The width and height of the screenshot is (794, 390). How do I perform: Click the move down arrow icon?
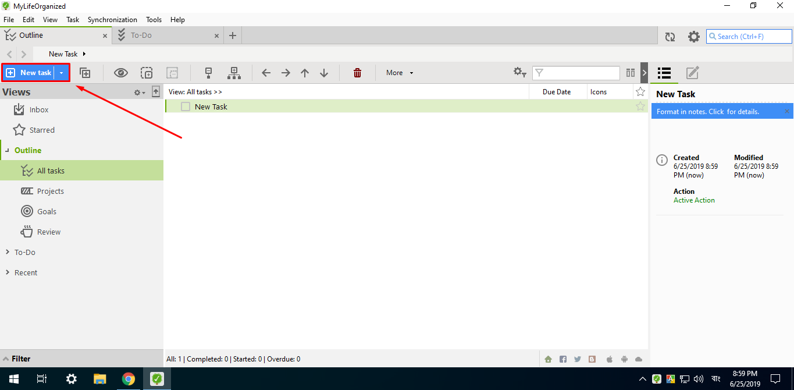point(324,73)
